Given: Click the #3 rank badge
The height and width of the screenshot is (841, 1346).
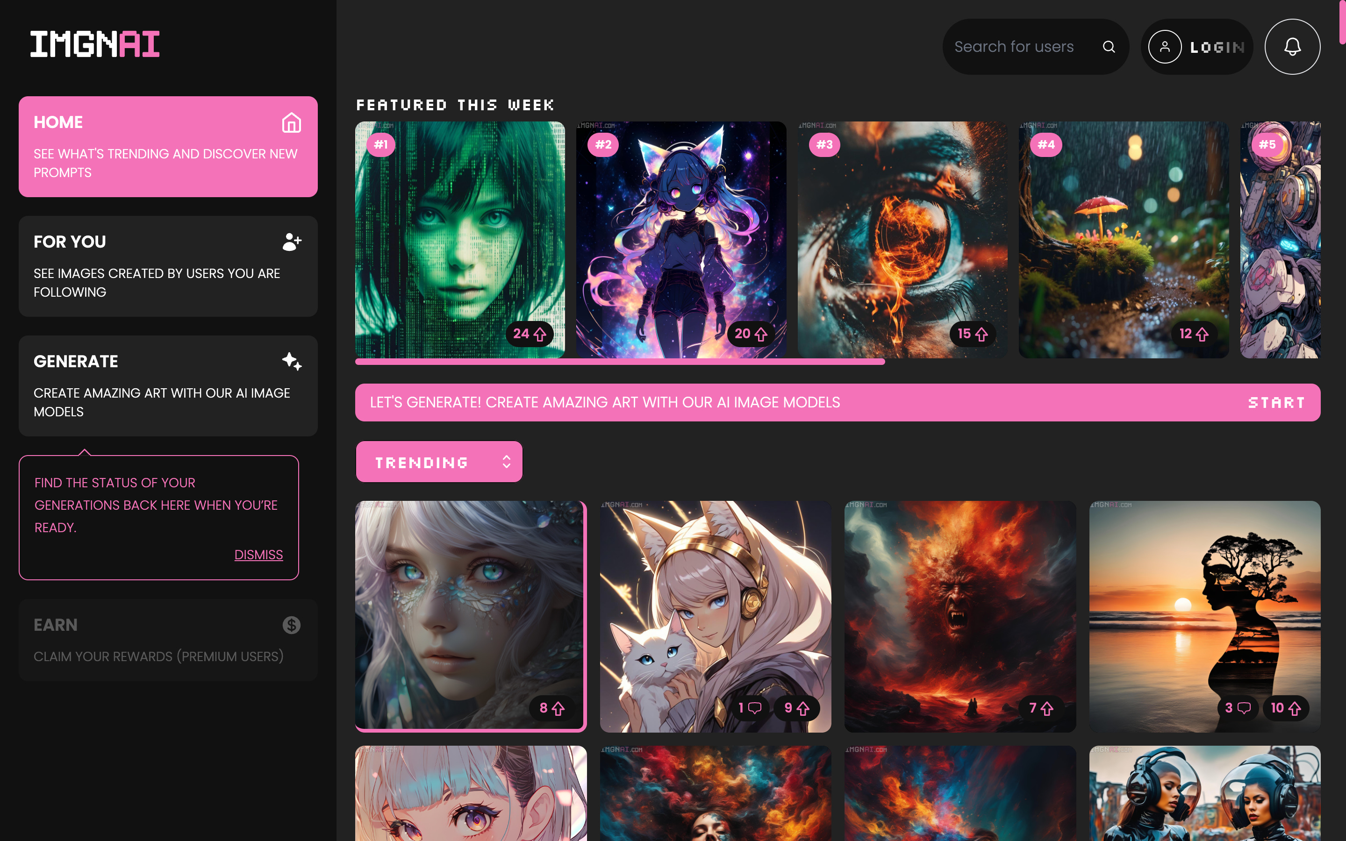Looking at the screenshot, I should pyautogui.click(x=824, y=145).
